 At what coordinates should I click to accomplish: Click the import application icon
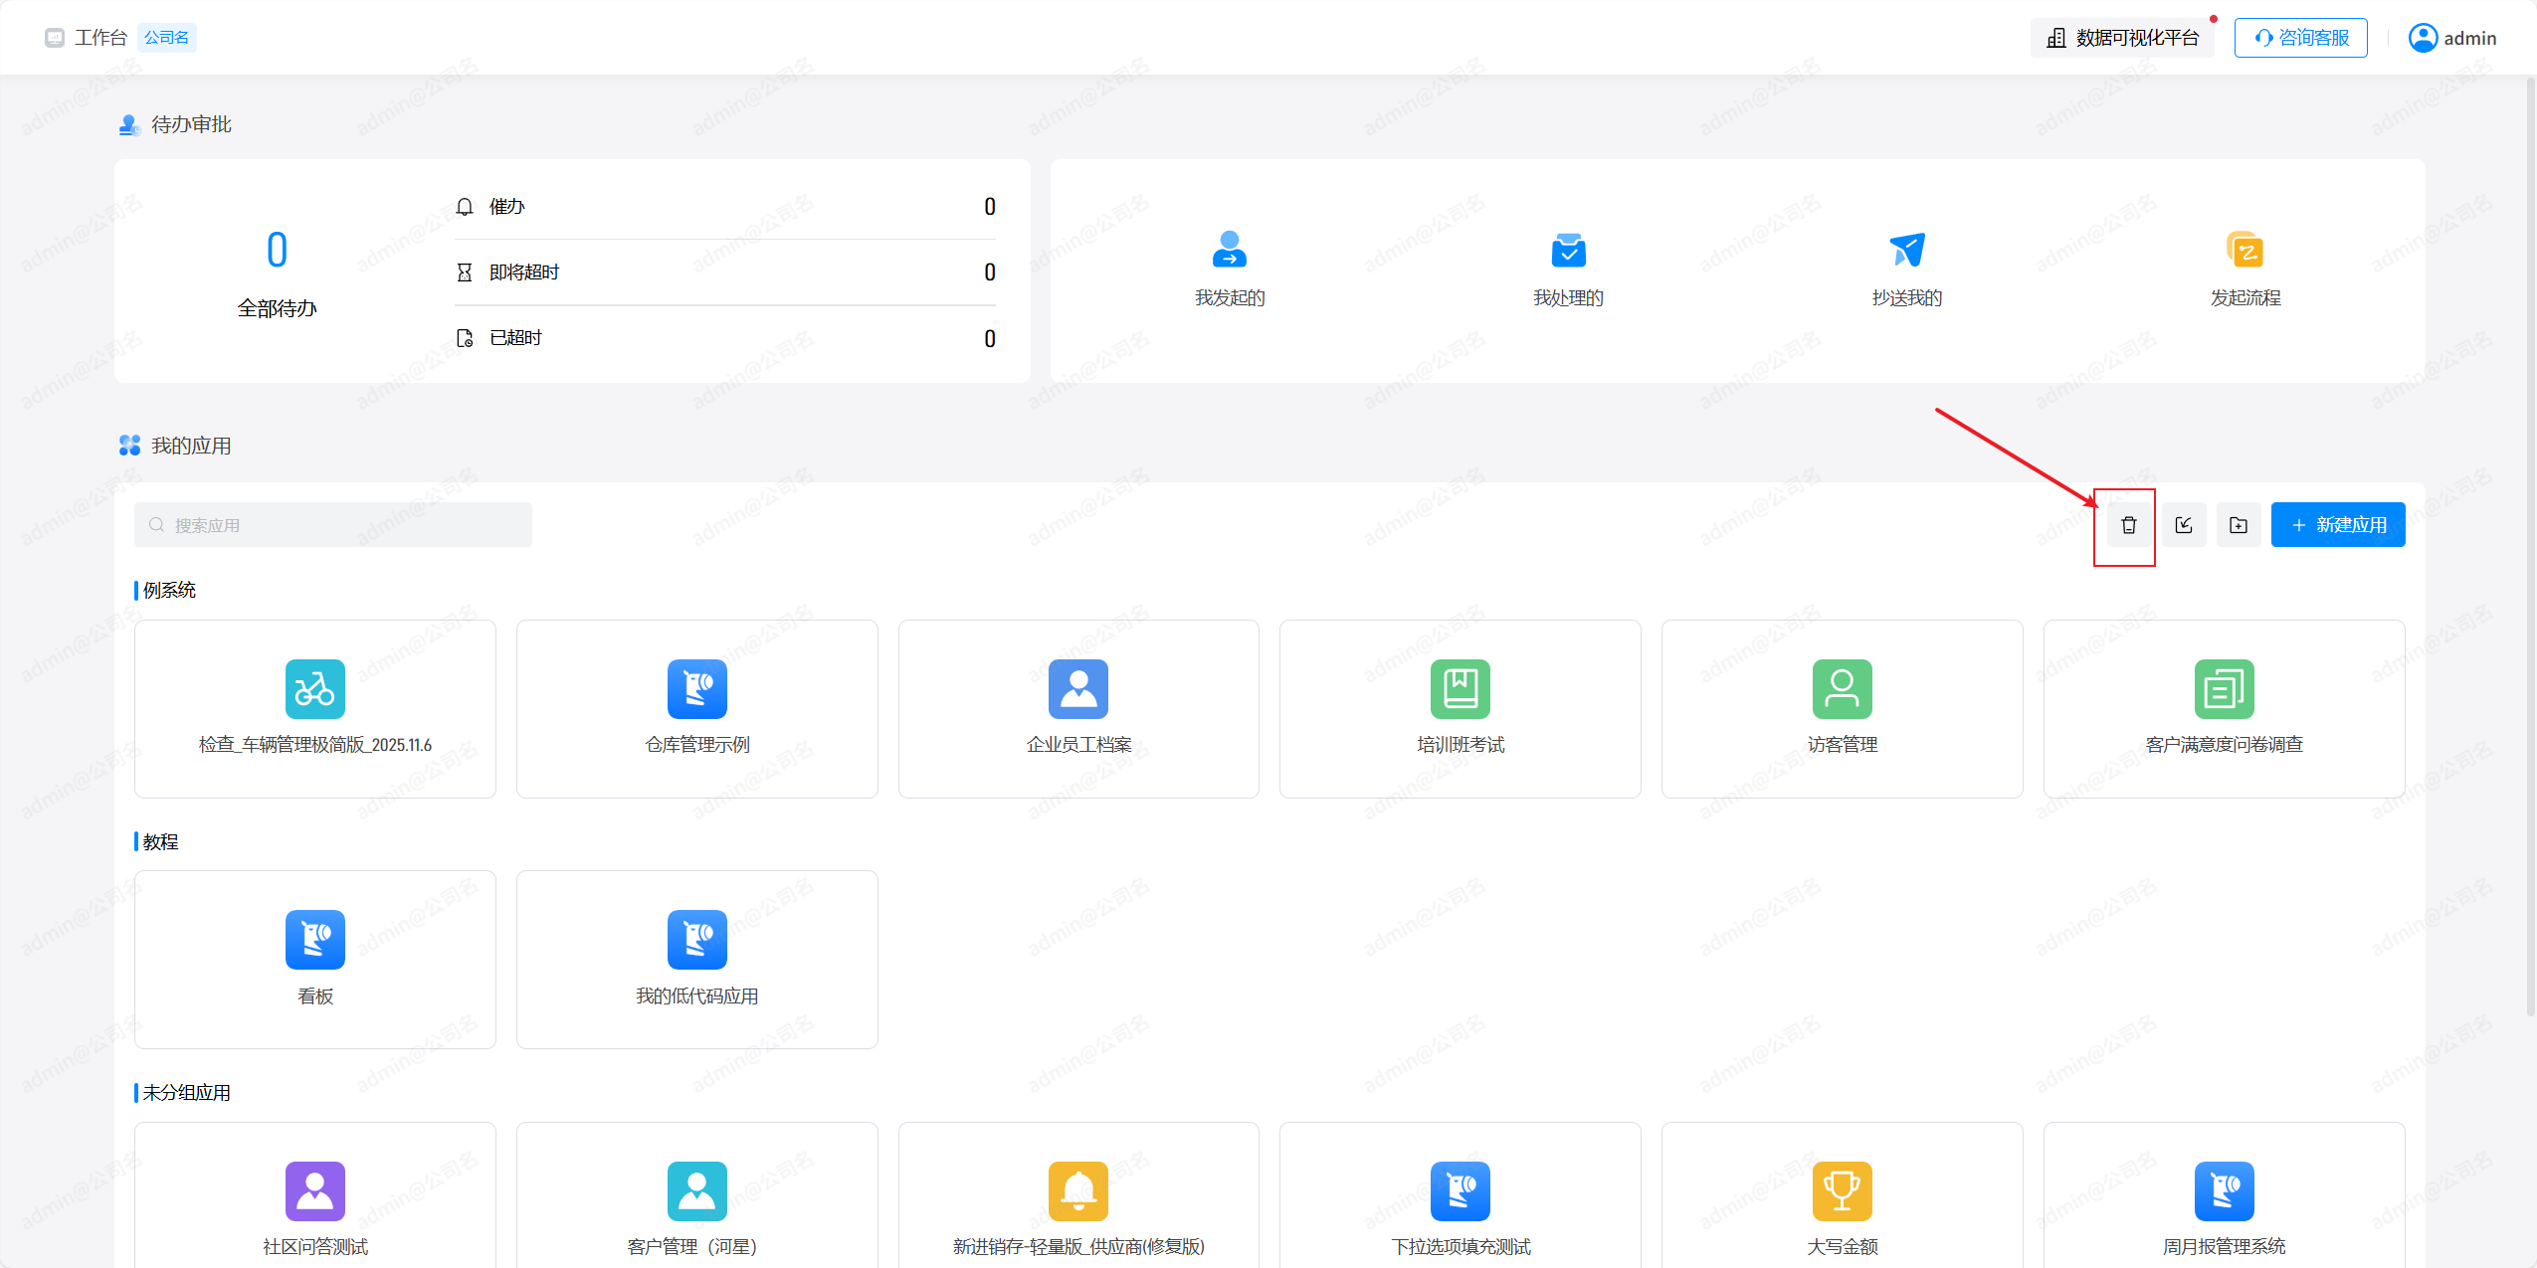click(2184, 525)
